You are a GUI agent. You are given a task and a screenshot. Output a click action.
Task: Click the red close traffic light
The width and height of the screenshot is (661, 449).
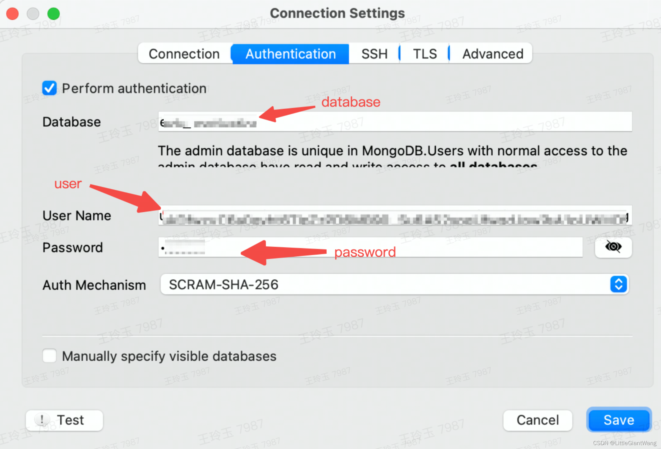pyautogui.click(x=12, y=14)
